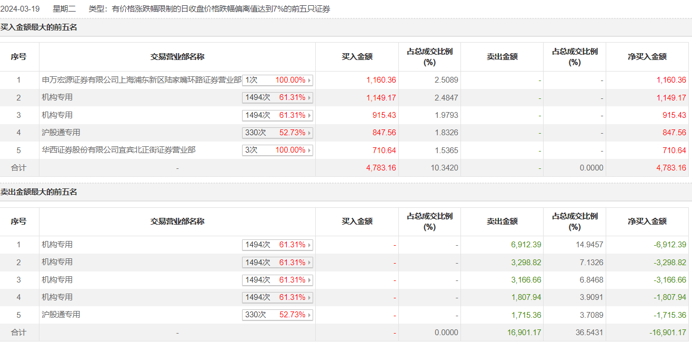Click the arrow icon on the 3次 100.00% badge
Image resolution: width=692 pixels, height=342 pixels.
pos(309,150)
